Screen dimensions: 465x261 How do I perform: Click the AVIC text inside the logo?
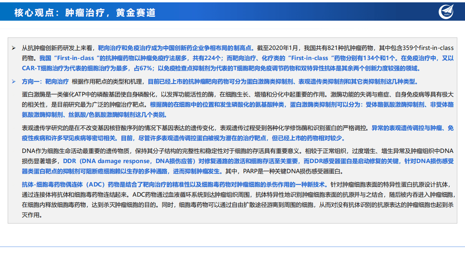pyautogui.click(x=447, y=14)
